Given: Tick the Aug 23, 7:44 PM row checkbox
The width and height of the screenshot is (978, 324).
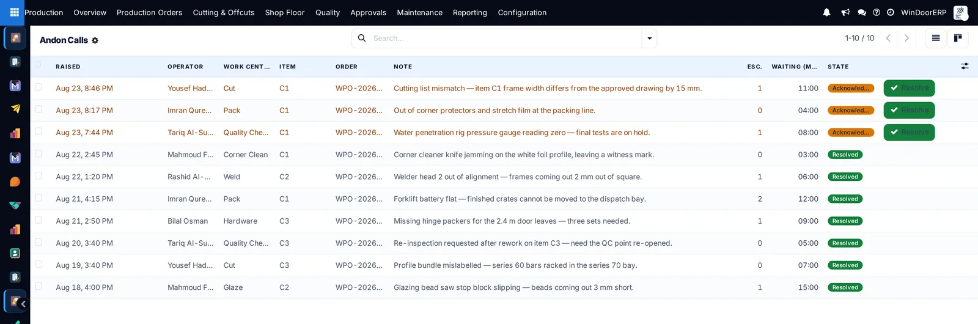Looking at the screenshot, I should pos(39,131).
